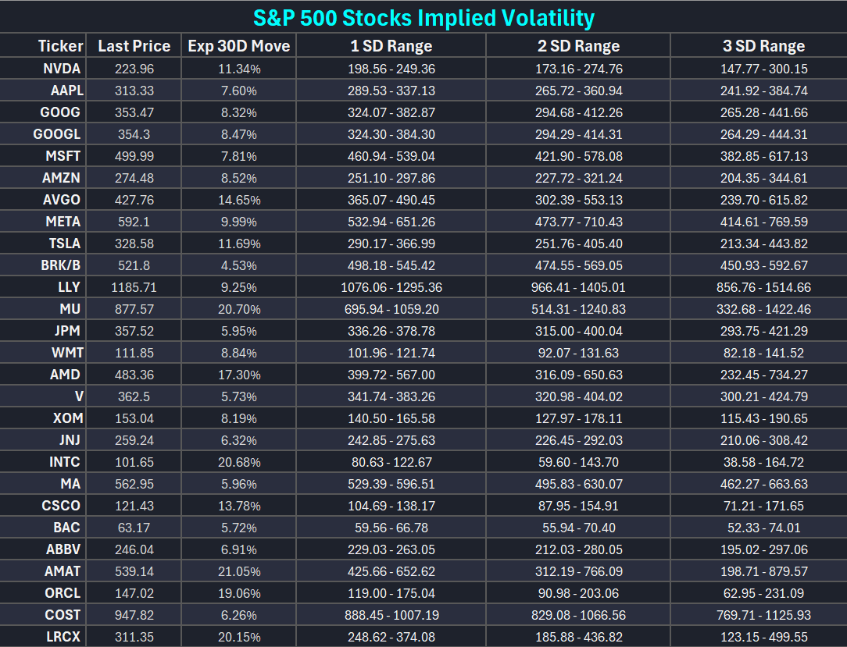Click the 17.30% expected move for AMD
The height and width of the screenshot is (647, 847).
239,375
